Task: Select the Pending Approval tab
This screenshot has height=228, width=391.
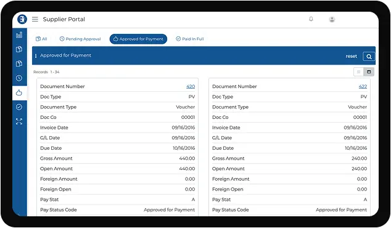Action: click(x=80, y=39)
